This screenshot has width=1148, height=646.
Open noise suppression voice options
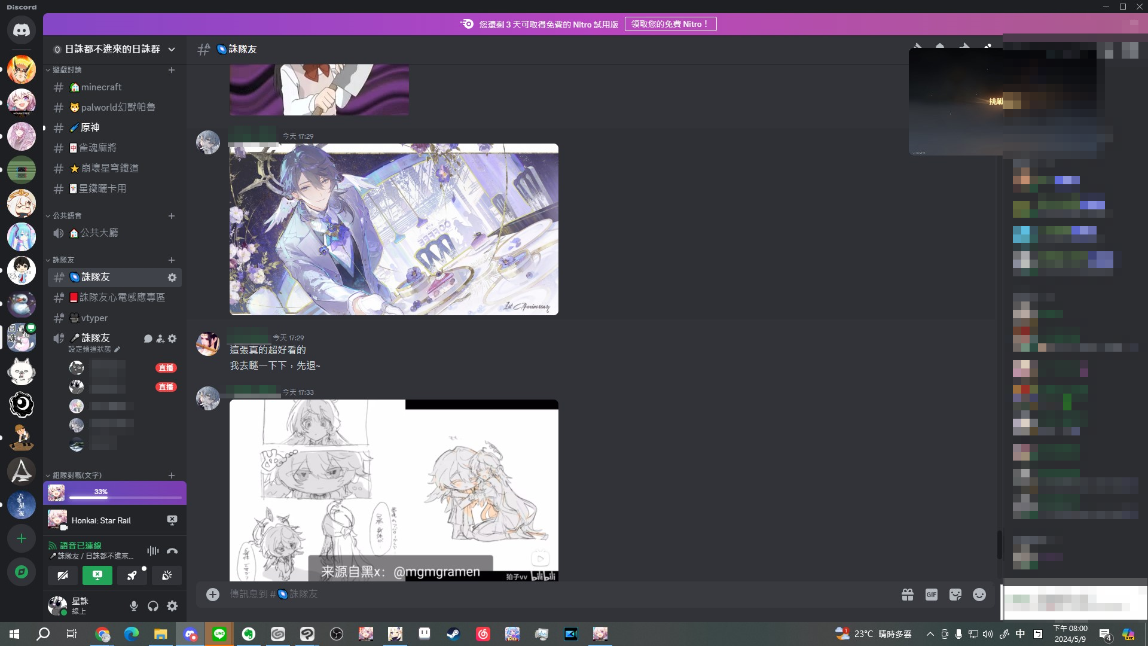pos(153,551)
